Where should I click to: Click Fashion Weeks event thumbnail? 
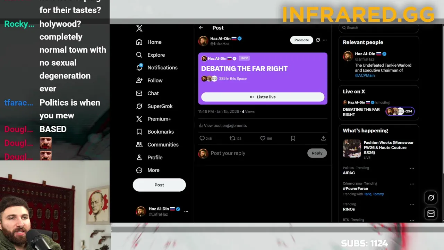click(352, 149)
